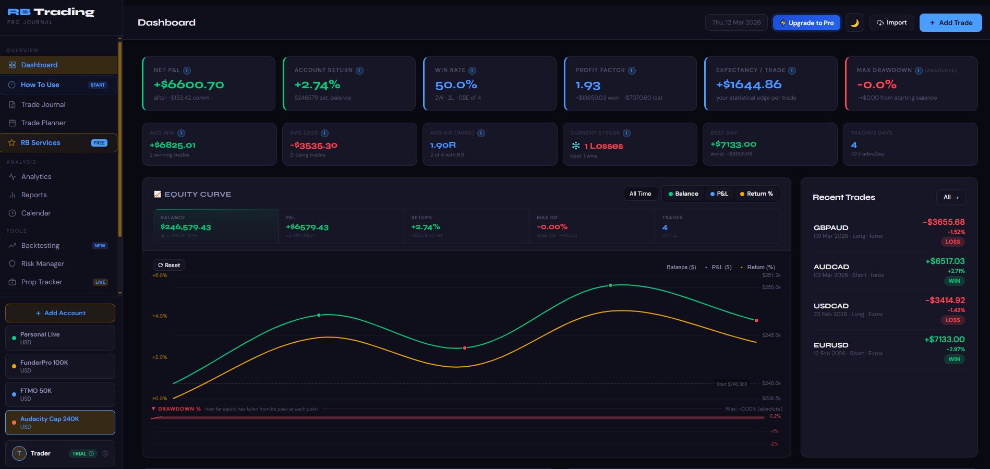Open the Trade Journal page
The image size is (990, 469).
tap(43, 104)
